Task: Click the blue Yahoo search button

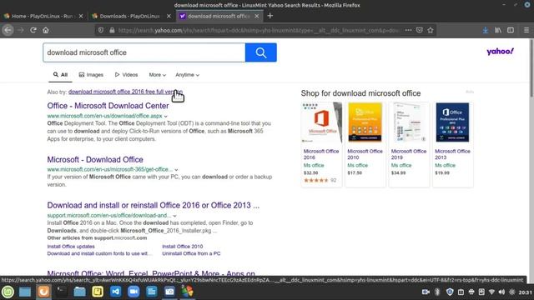Action: click(x=261, y=52)
